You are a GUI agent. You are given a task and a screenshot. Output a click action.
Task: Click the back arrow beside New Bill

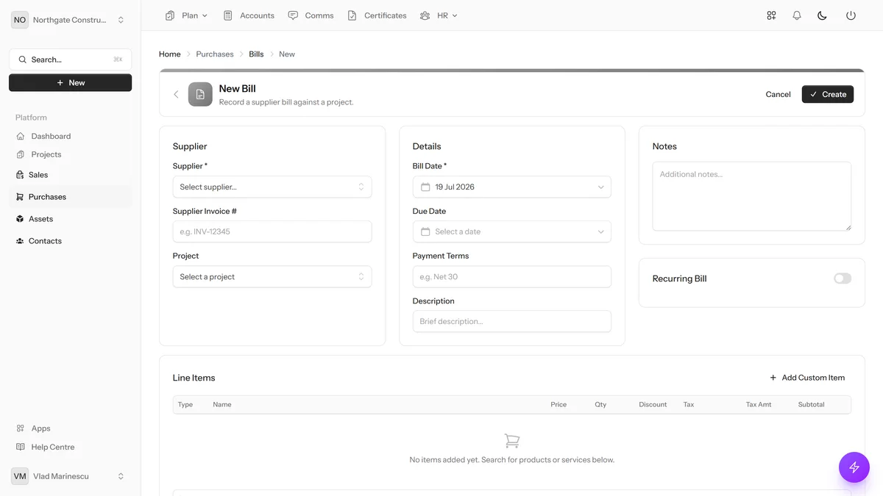(176, 94)
